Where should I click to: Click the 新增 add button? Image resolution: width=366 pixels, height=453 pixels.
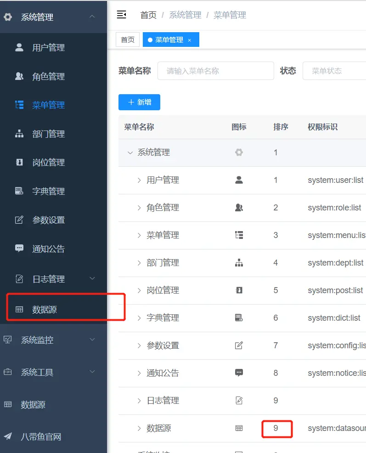click(x=139, y=102)
